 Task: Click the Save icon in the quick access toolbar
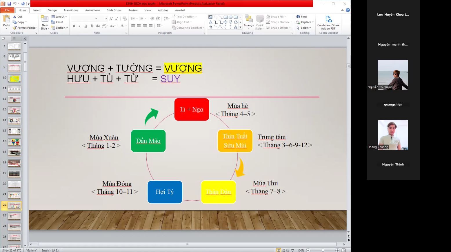click(x=9, y=4)
